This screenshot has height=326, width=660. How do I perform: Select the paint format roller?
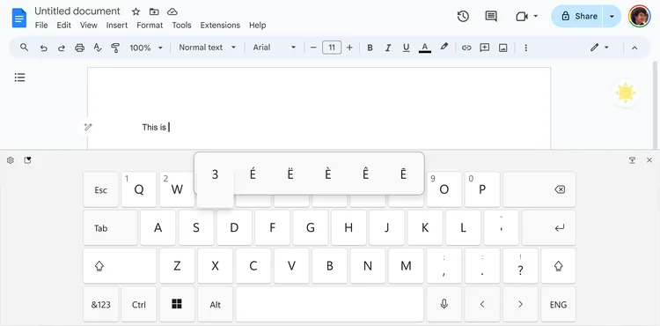coord(115,48)
